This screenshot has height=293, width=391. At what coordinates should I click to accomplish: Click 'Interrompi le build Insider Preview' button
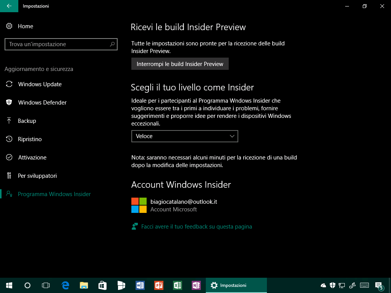(180, 64)
